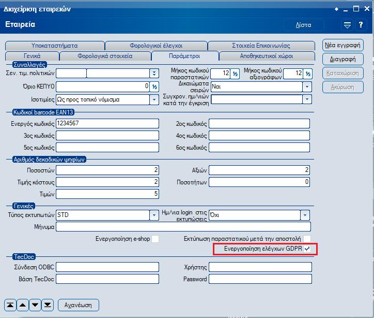Switch to Φορολογικά στοιχεία tab
Screen dimensions: 374x318
pyautogui.click(x=105, y=56)
